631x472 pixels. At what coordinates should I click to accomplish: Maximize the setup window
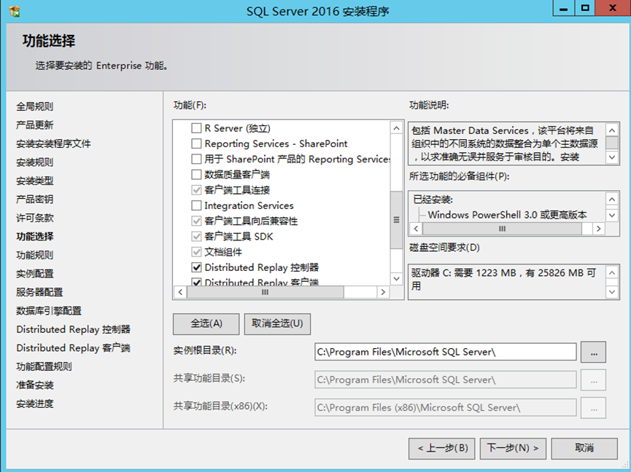pos(585,7)
